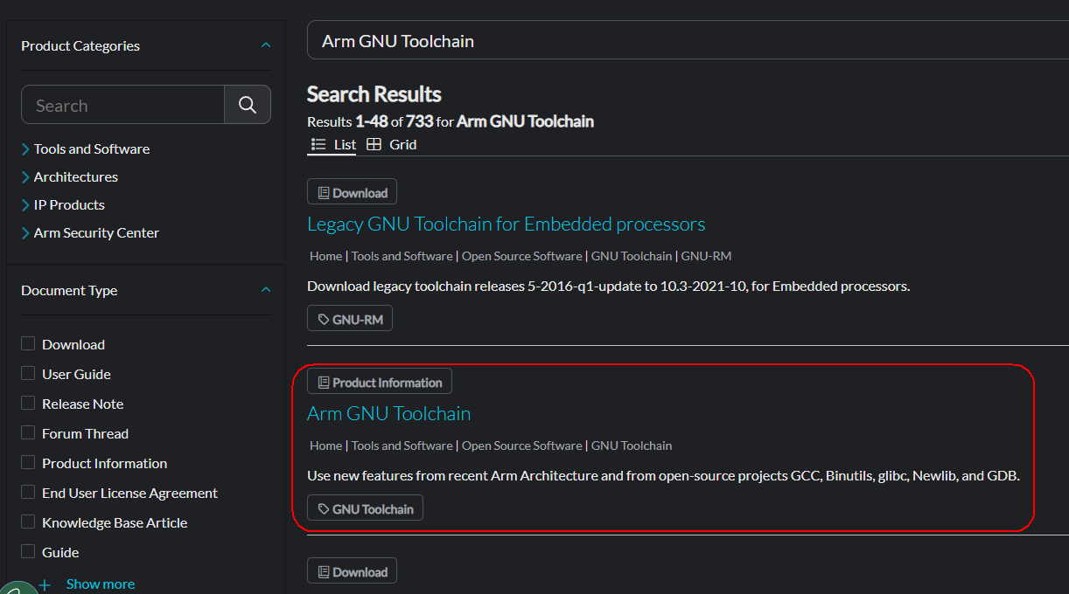
Task: Click the Product Information badge
Action: pyautogui.click(x=380, y=382)
